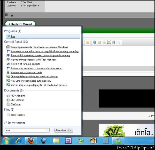The image size is (155, 150).
Task: Open Show which operating system your computer is running
Action: (x=40, y=55)
